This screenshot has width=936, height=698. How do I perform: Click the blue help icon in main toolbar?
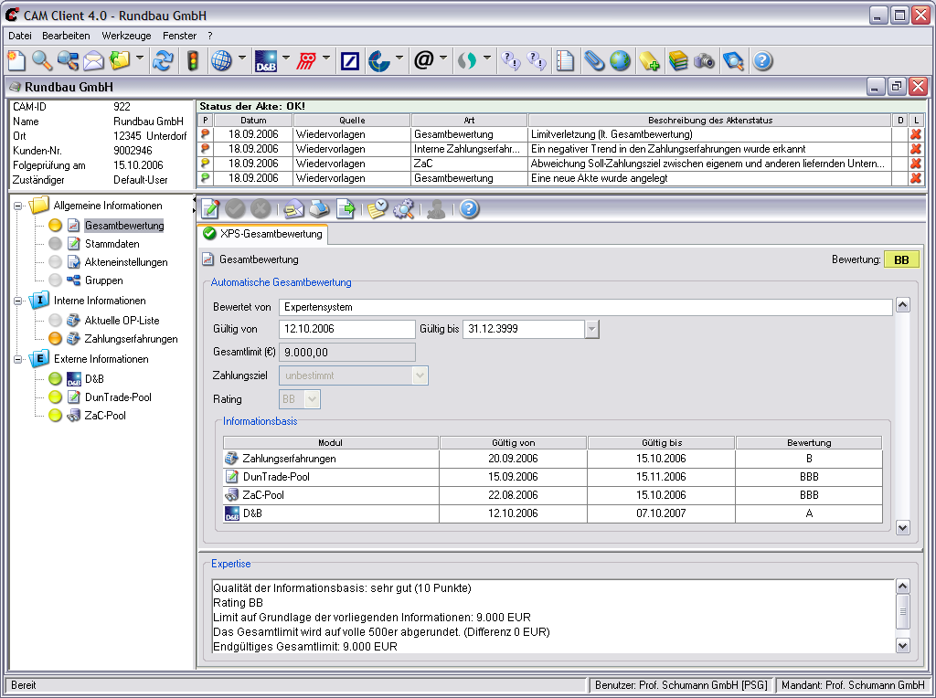[762, 61]
